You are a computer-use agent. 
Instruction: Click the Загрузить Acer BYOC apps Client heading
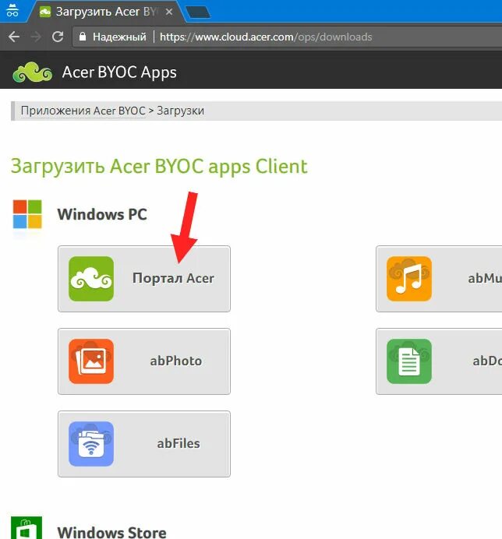click(159, 167)
